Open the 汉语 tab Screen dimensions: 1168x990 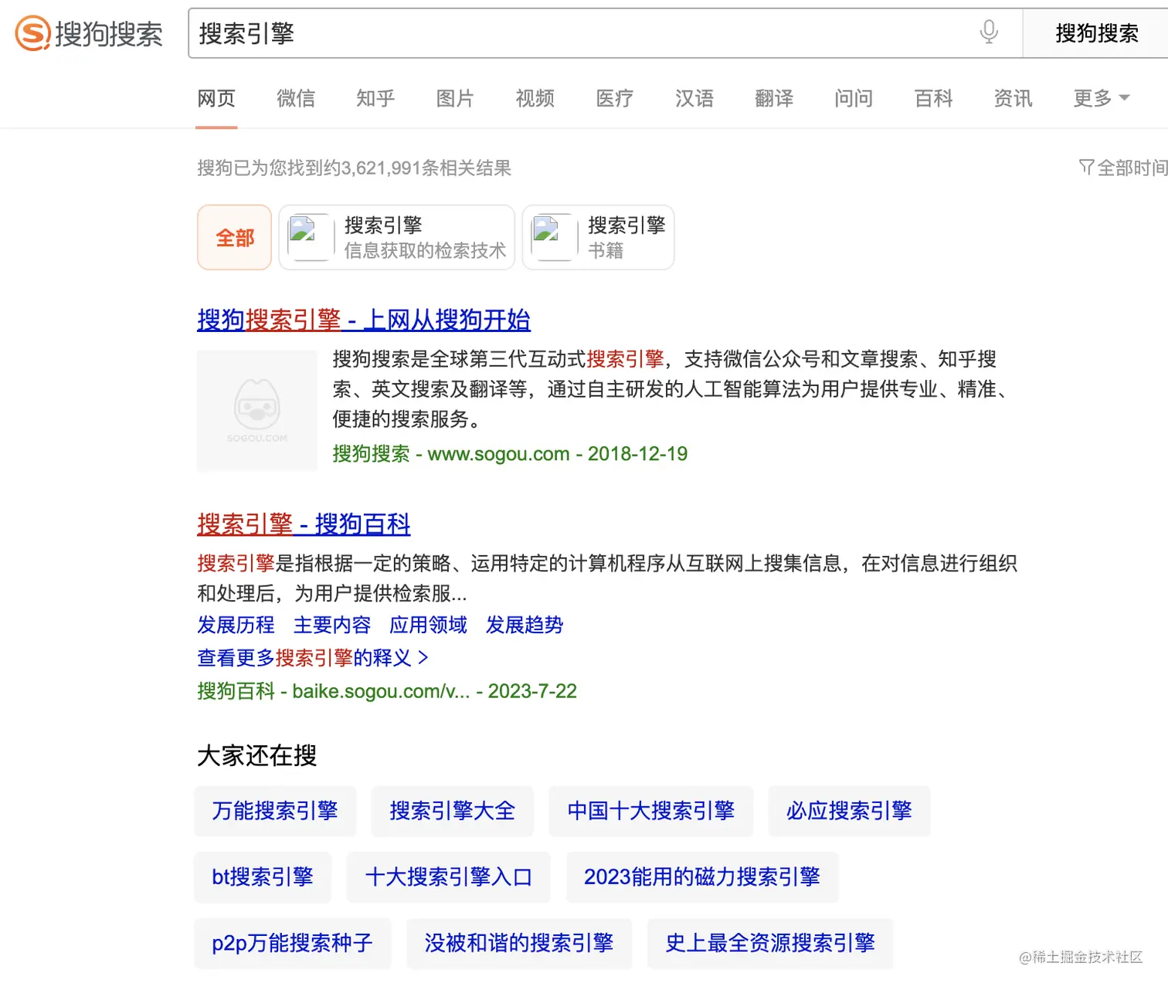point(694,98)
